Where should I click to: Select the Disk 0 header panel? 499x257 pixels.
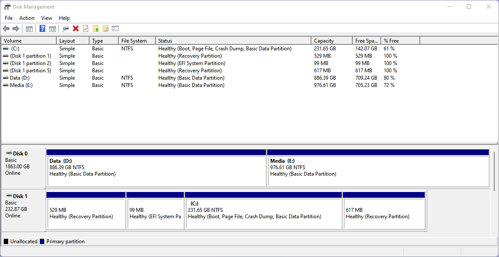22,166
